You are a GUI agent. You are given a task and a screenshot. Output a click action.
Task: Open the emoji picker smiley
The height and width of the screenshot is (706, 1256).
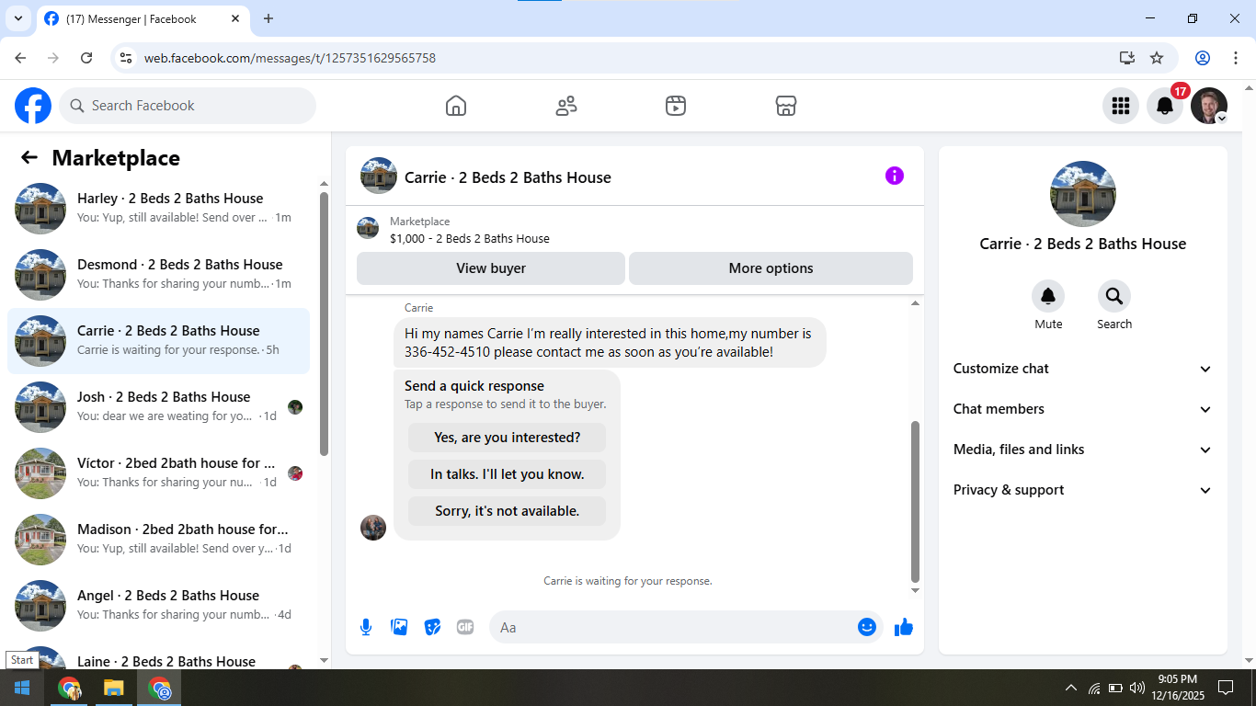point(866,627)
